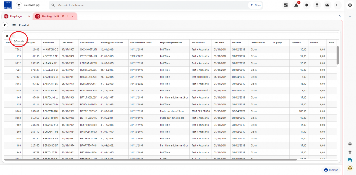The width and height of the screenshot is (356, 175).
Task: Click the Erogazione prestazione column header
Action: pos(174,43)
